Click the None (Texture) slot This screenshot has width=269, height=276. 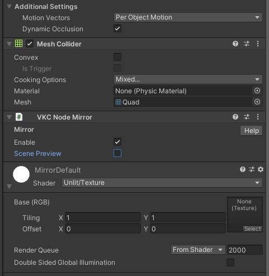pyautogui.click(x=245, y=215)
